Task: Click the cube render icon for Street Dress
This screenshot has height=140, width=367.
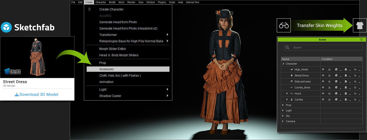Action: tap(336, 76)
